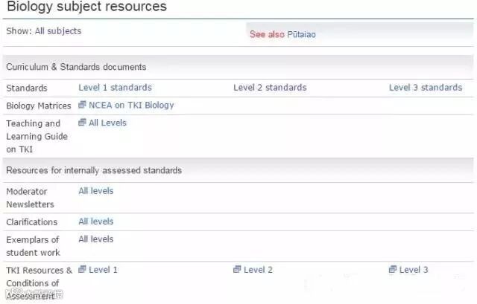Select the All subjects show filter
The image size is (477, 304).
click(58, 31)
